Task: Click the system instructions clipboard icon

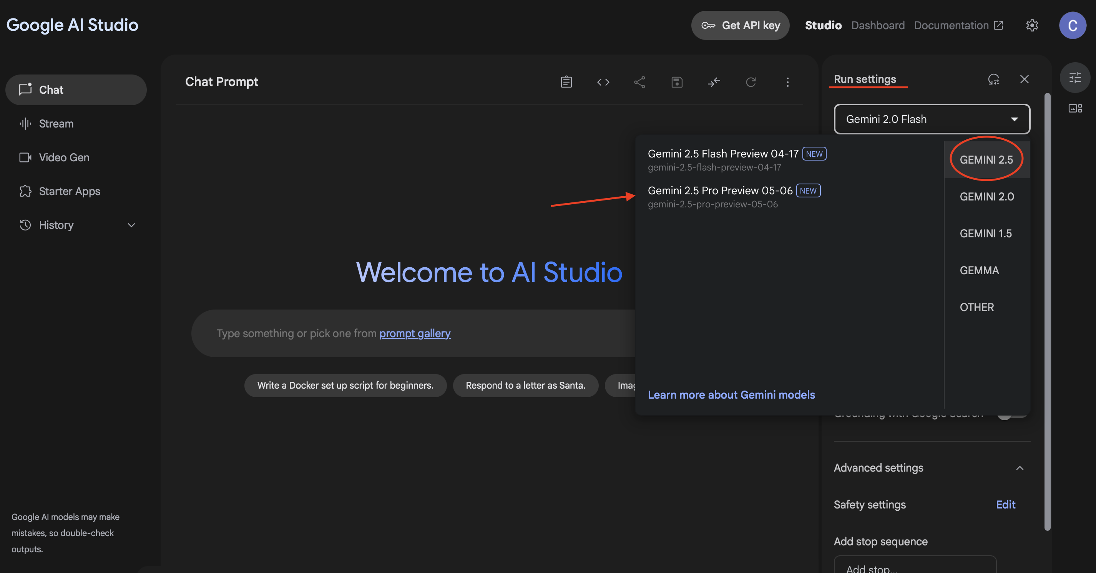Action: click(x=566, y=82)
